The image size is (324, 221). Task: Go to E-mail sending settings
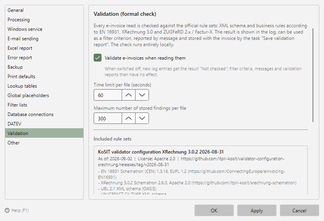tap(44, 39)
